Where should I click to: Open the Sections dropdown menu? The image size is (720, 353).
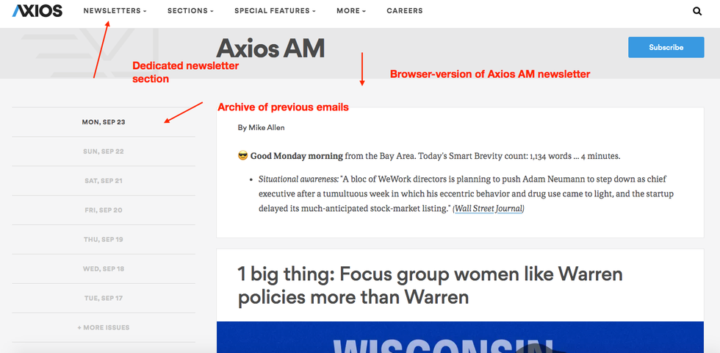(x=190, y=11)
